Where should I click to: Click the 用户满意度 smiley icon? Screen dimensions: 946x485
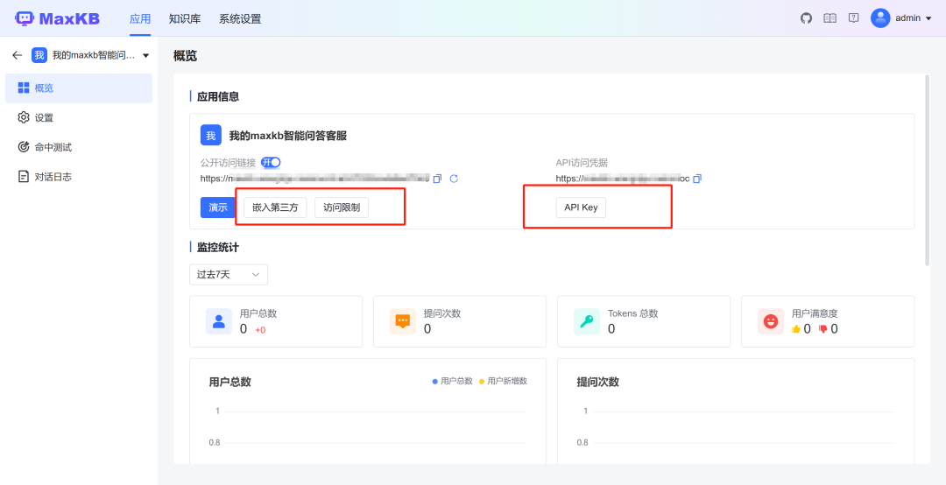[771, 321]
